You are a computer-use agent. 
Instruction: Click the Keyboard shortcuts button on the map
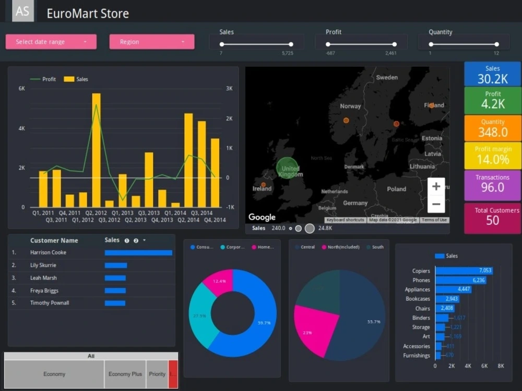point(345,220)
